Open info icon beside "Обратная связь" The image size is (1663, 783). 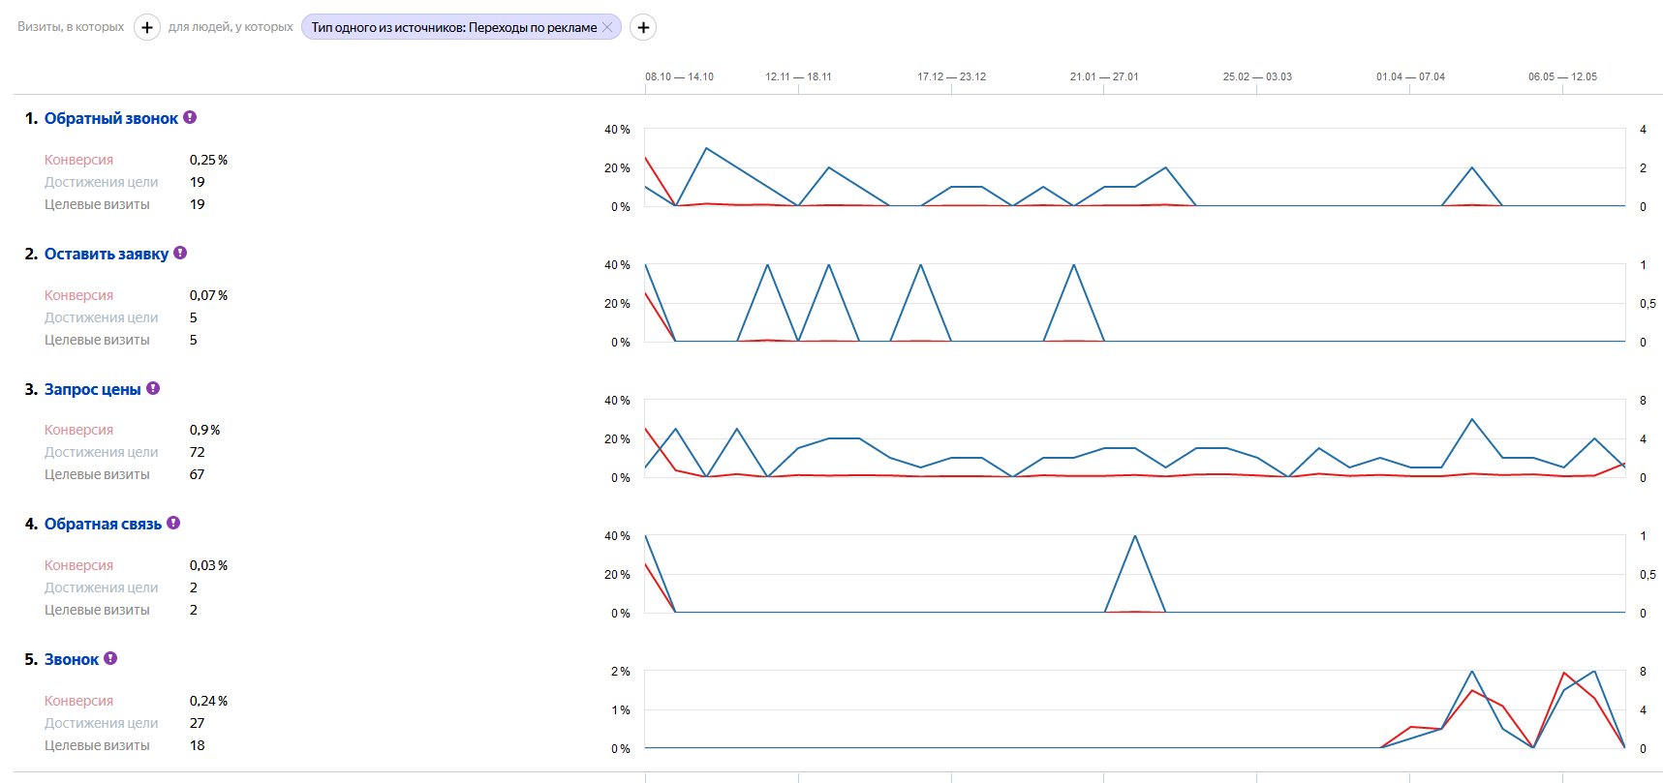pos(173,523)
